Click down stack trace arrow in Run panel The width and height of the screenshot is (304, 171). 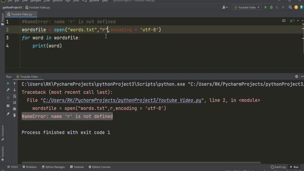pyautogui.click(x=15, y=90)
